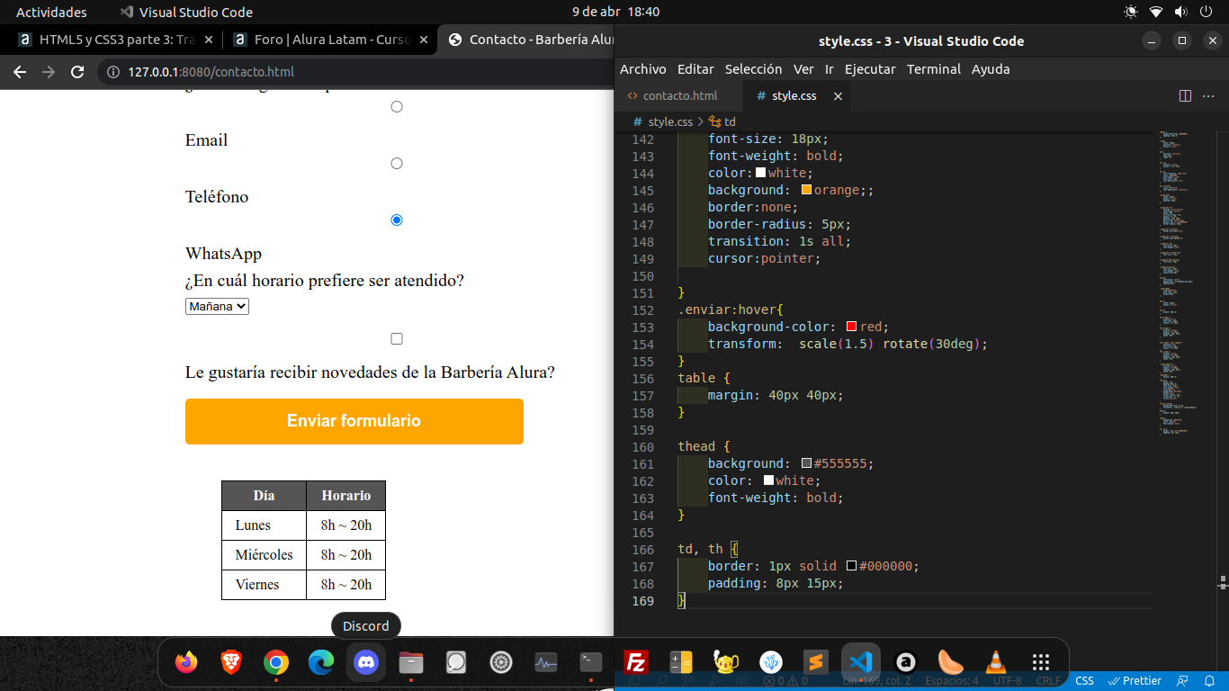Open the #000000 color swatch

(x=851, y=566)
